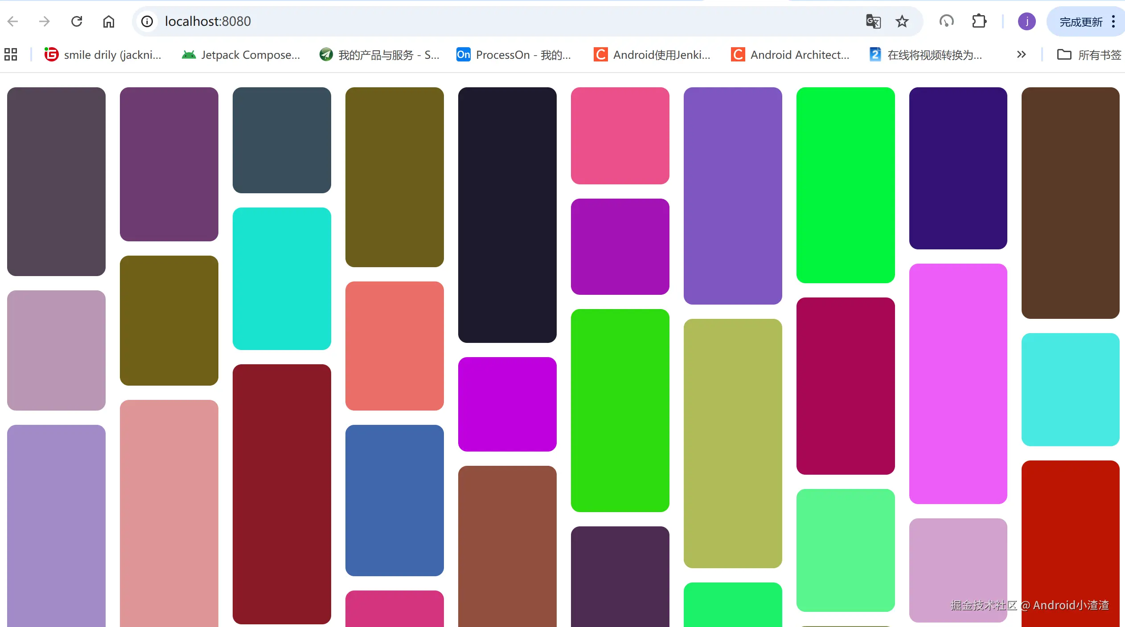This screenshot has width=1125, height=627.
Task: Pick the dusty mauve card
Action: (x=56, y=350)
